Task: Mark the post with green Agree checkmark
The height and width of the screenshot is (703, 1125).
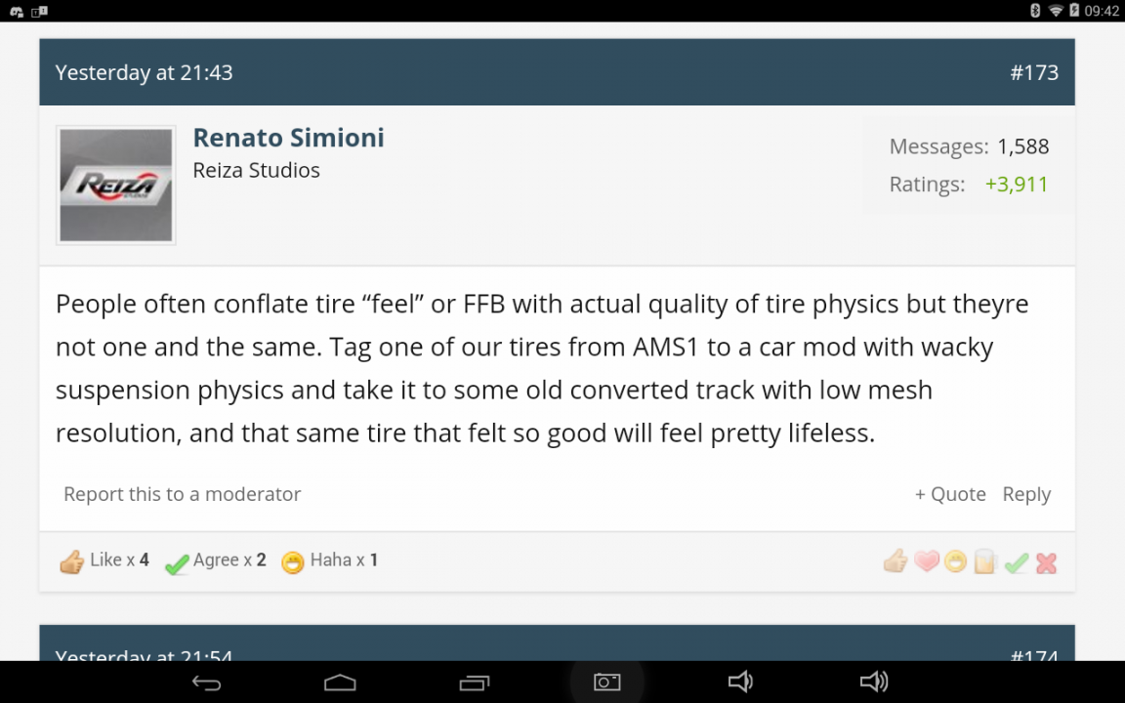Action: click(x=1016, y=562)
